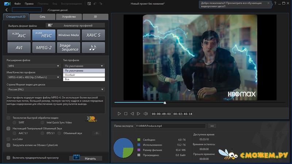The image size is (292, 164).
Task: Click the export folder path field
Action: (x=170, y=126)
